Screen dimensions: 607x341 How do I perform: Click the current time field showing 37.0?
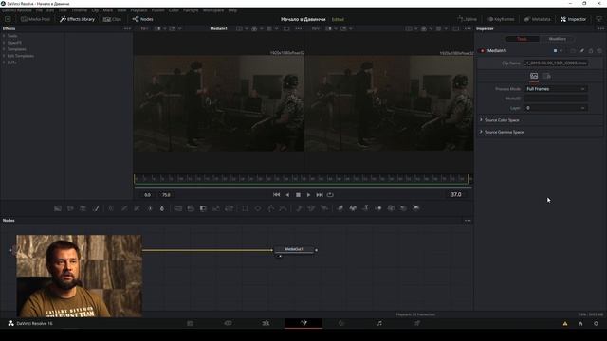coord(456,194)
